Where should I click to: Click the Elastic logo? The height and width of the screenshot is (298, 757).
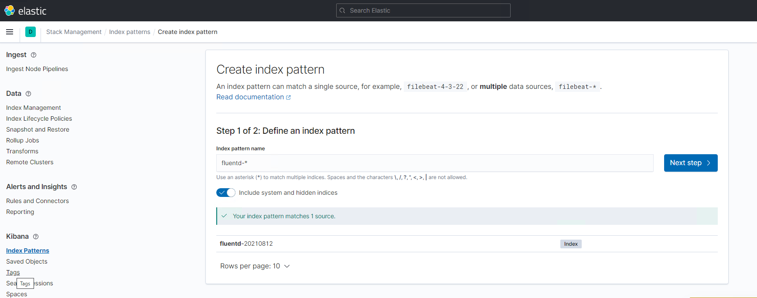coord(25,10)
